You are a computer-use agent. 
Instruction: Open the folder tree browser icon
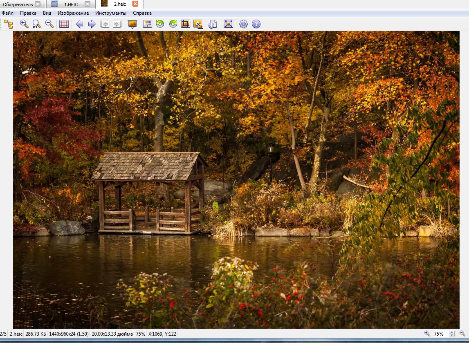coord(8,24)
